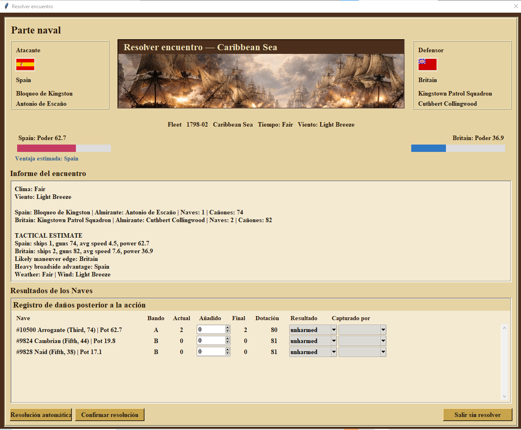
Task: Open Resultado dropdown for Arrogante
Action: click(334, 330)
